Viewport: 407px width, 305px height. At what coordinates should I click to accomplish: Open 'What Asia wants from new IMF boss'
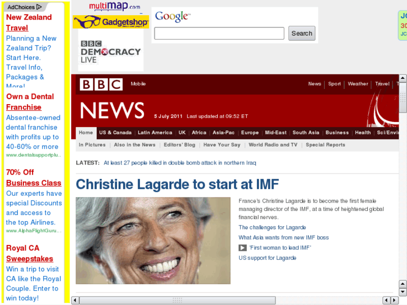click(283, 237)
